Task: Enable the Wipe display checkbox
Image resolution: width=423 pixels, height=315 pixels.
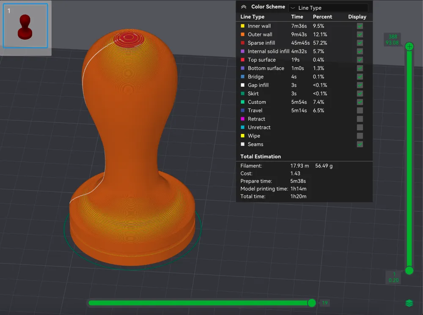Action: [x=360, y=136]
